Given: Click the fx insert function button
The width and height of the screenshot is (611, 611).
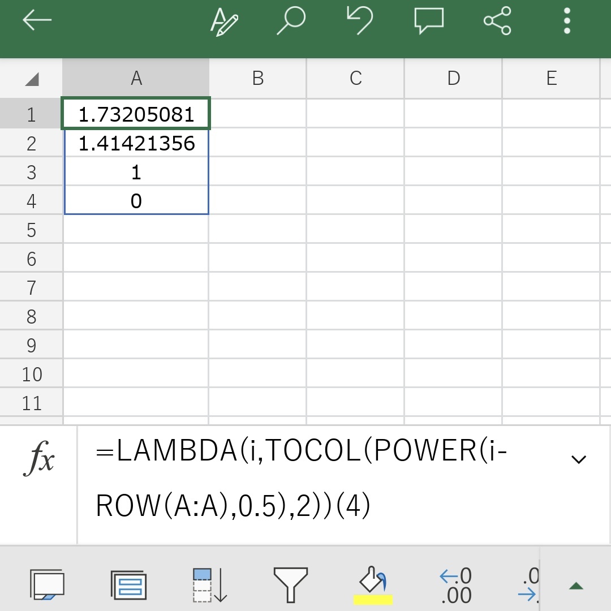Looking at the screenshot, I should click(38, 459).
